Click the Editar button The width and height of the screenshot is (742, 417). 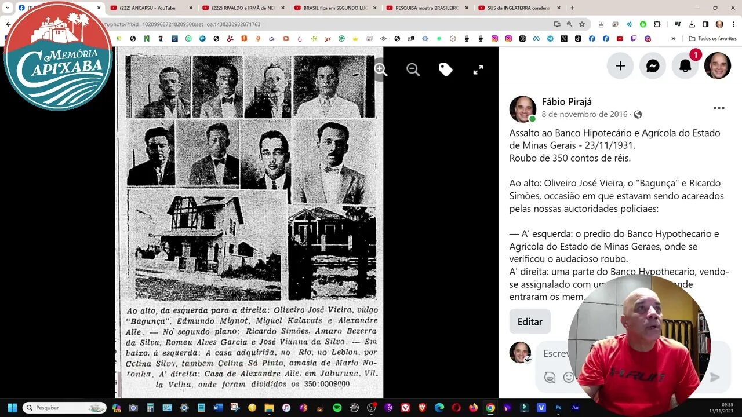pyautogui.click(x=530, y=321)
